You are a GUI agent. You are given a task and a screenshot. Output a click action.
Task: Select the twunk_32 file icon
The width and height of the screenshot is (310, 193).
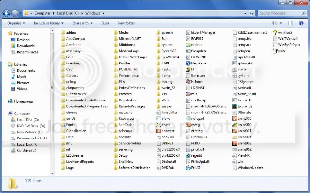(235, 106)
